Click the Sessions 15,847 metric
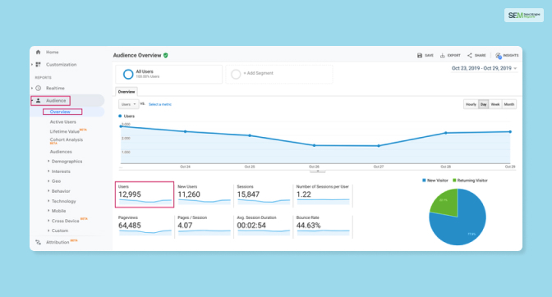Screen dimensions: 552x297 click(x=264, y=194)
